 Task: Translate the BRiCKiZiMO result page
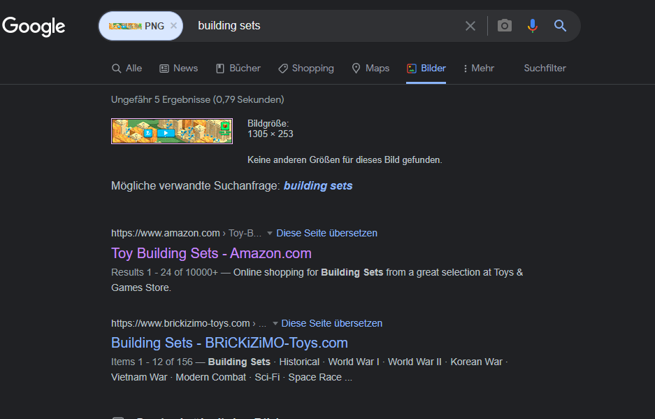coord(331,323)
